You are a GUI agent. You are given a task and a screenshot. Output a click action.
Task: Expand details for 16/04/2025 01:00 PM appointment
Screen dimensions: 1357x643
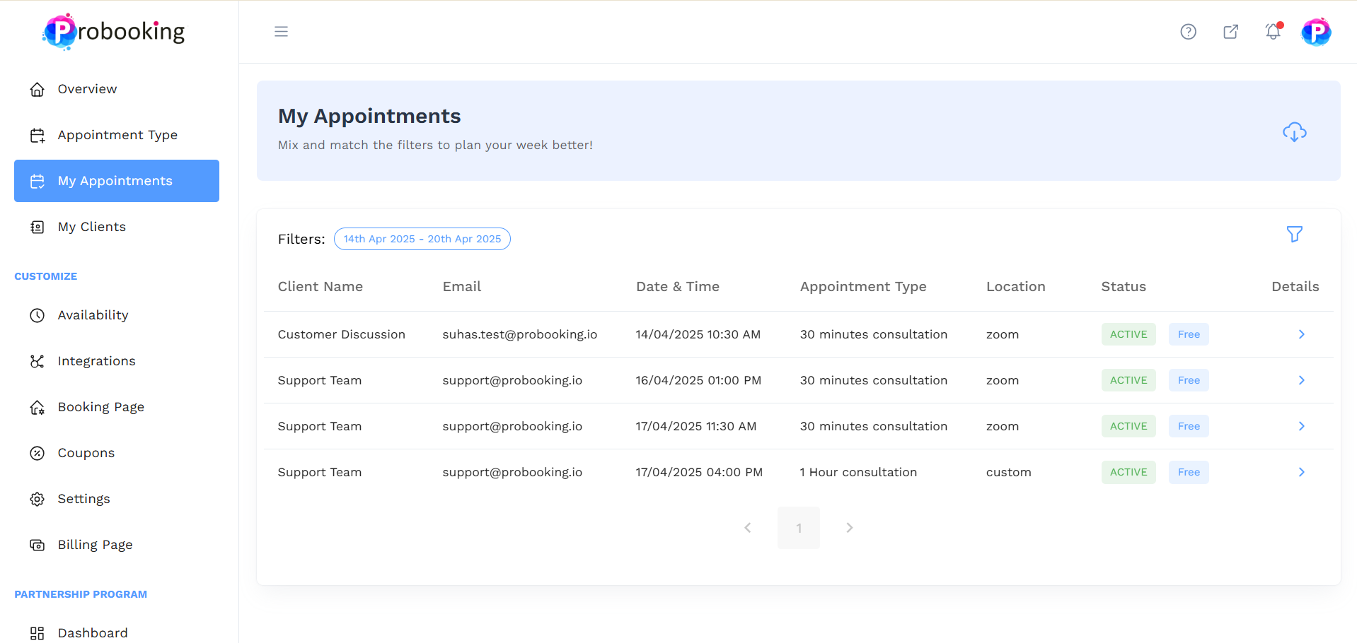pos(1301,380)
